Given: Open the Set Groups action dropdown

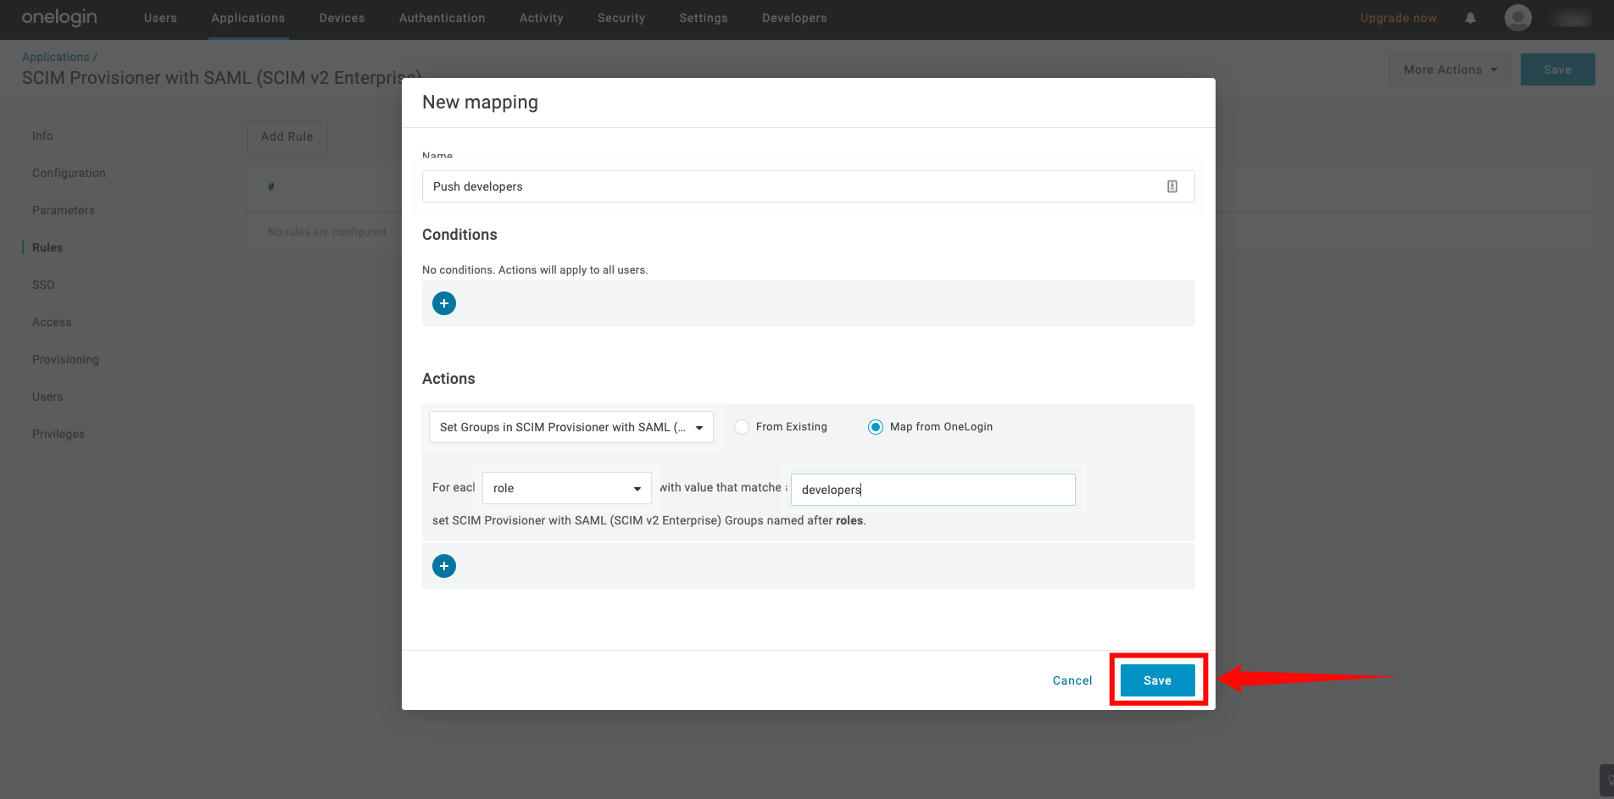Looking at the screenshot, I should click(x=571, y=427).
